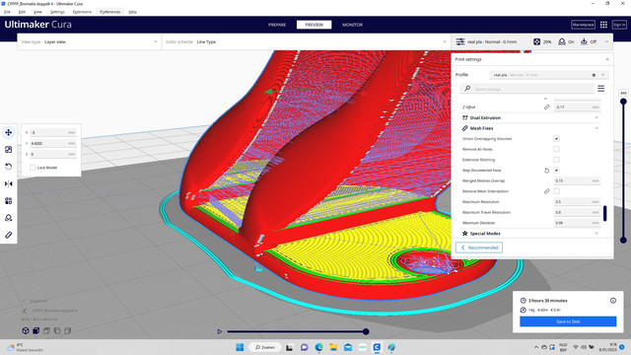
Task: Open settings visibility hamburger menu
Action: pyautogui.click(x=600, y=89)
